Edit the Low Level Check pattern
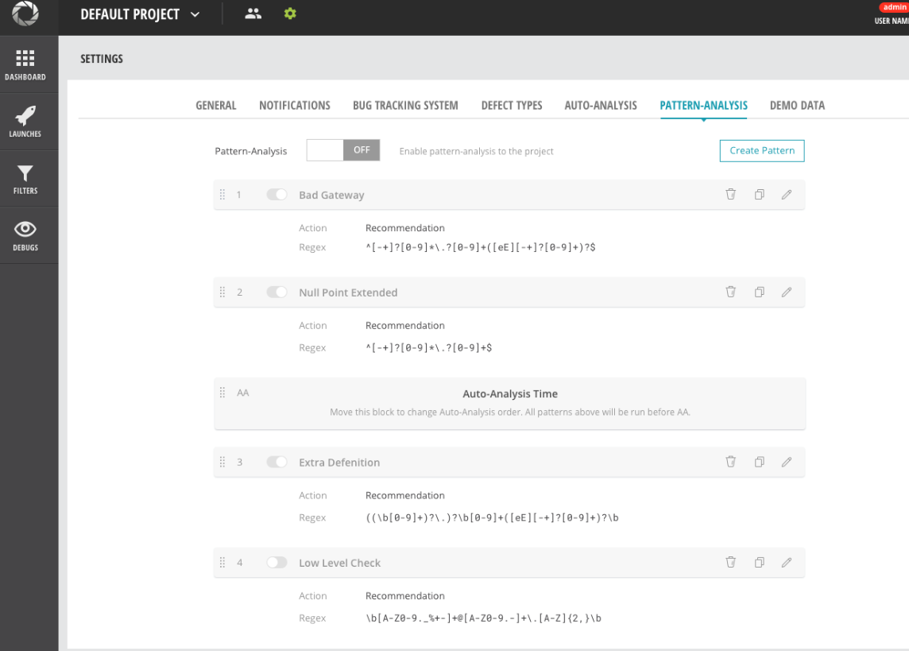 787,562
